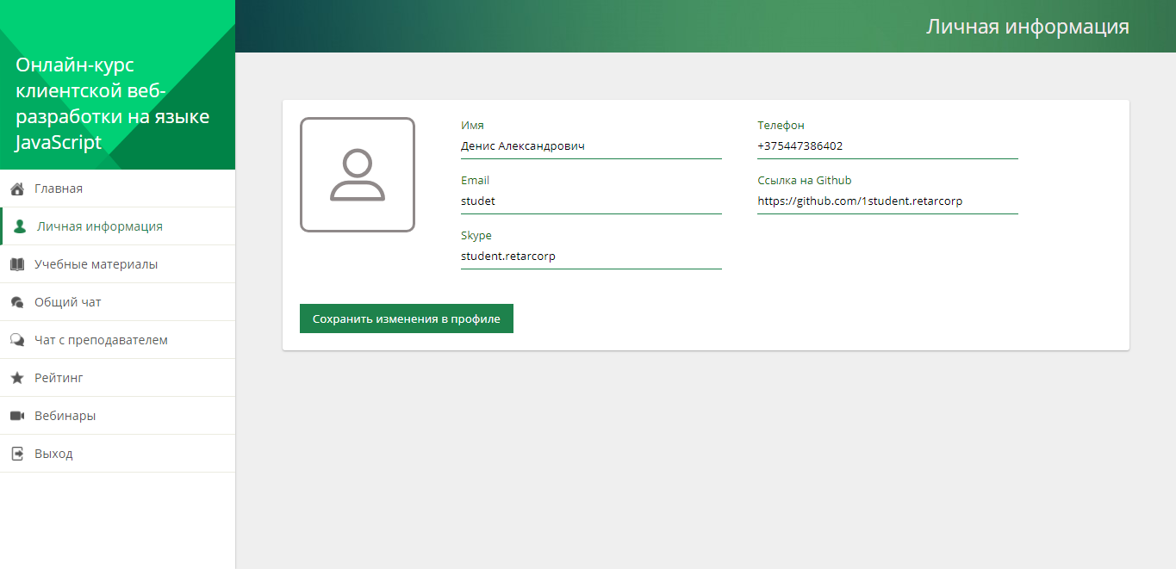
Task: Open the Главная menu item
Action: click(x=59, y=189)
